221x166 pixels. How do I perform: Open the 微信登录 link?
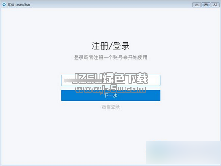[x=111, y=107]
